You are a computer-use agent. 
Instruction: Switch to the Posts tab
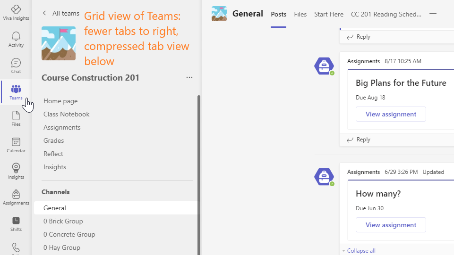click(279, 14)
